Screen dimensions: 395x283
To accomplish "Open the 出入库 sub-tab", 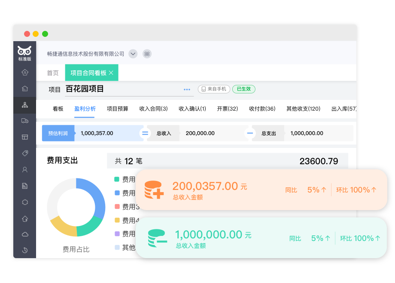I will point(344,108).
